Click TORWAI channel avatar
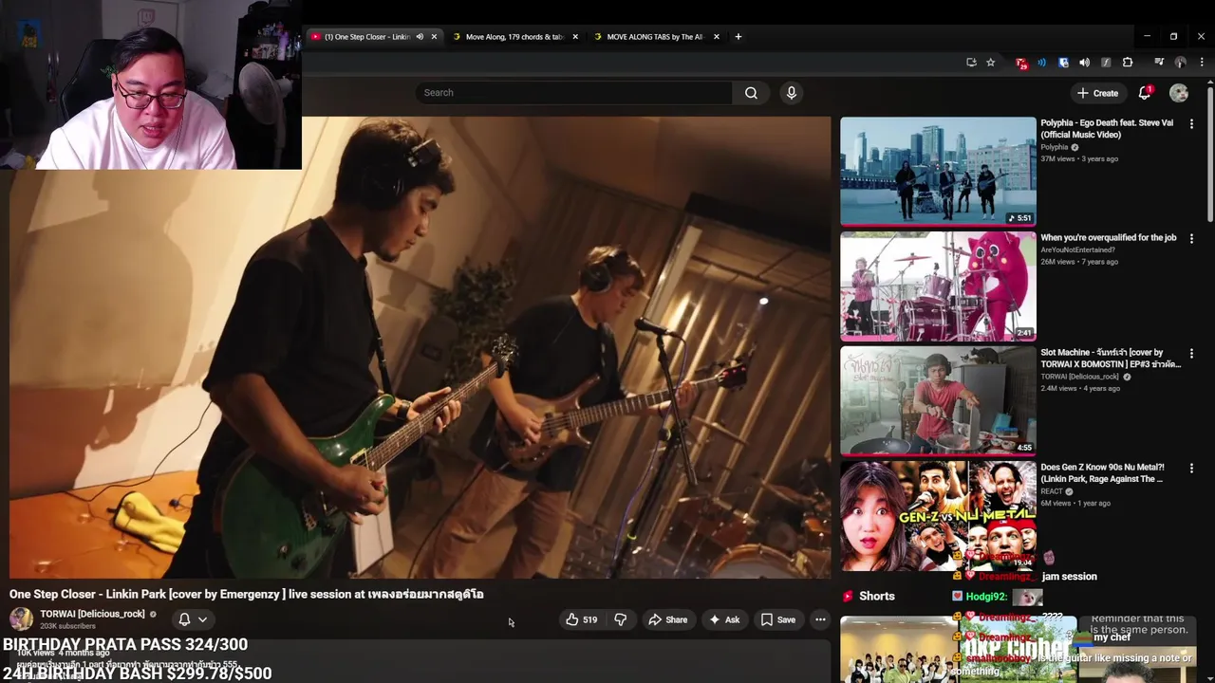The width and height of the screenshot is (1215, 683). [21, 618]
